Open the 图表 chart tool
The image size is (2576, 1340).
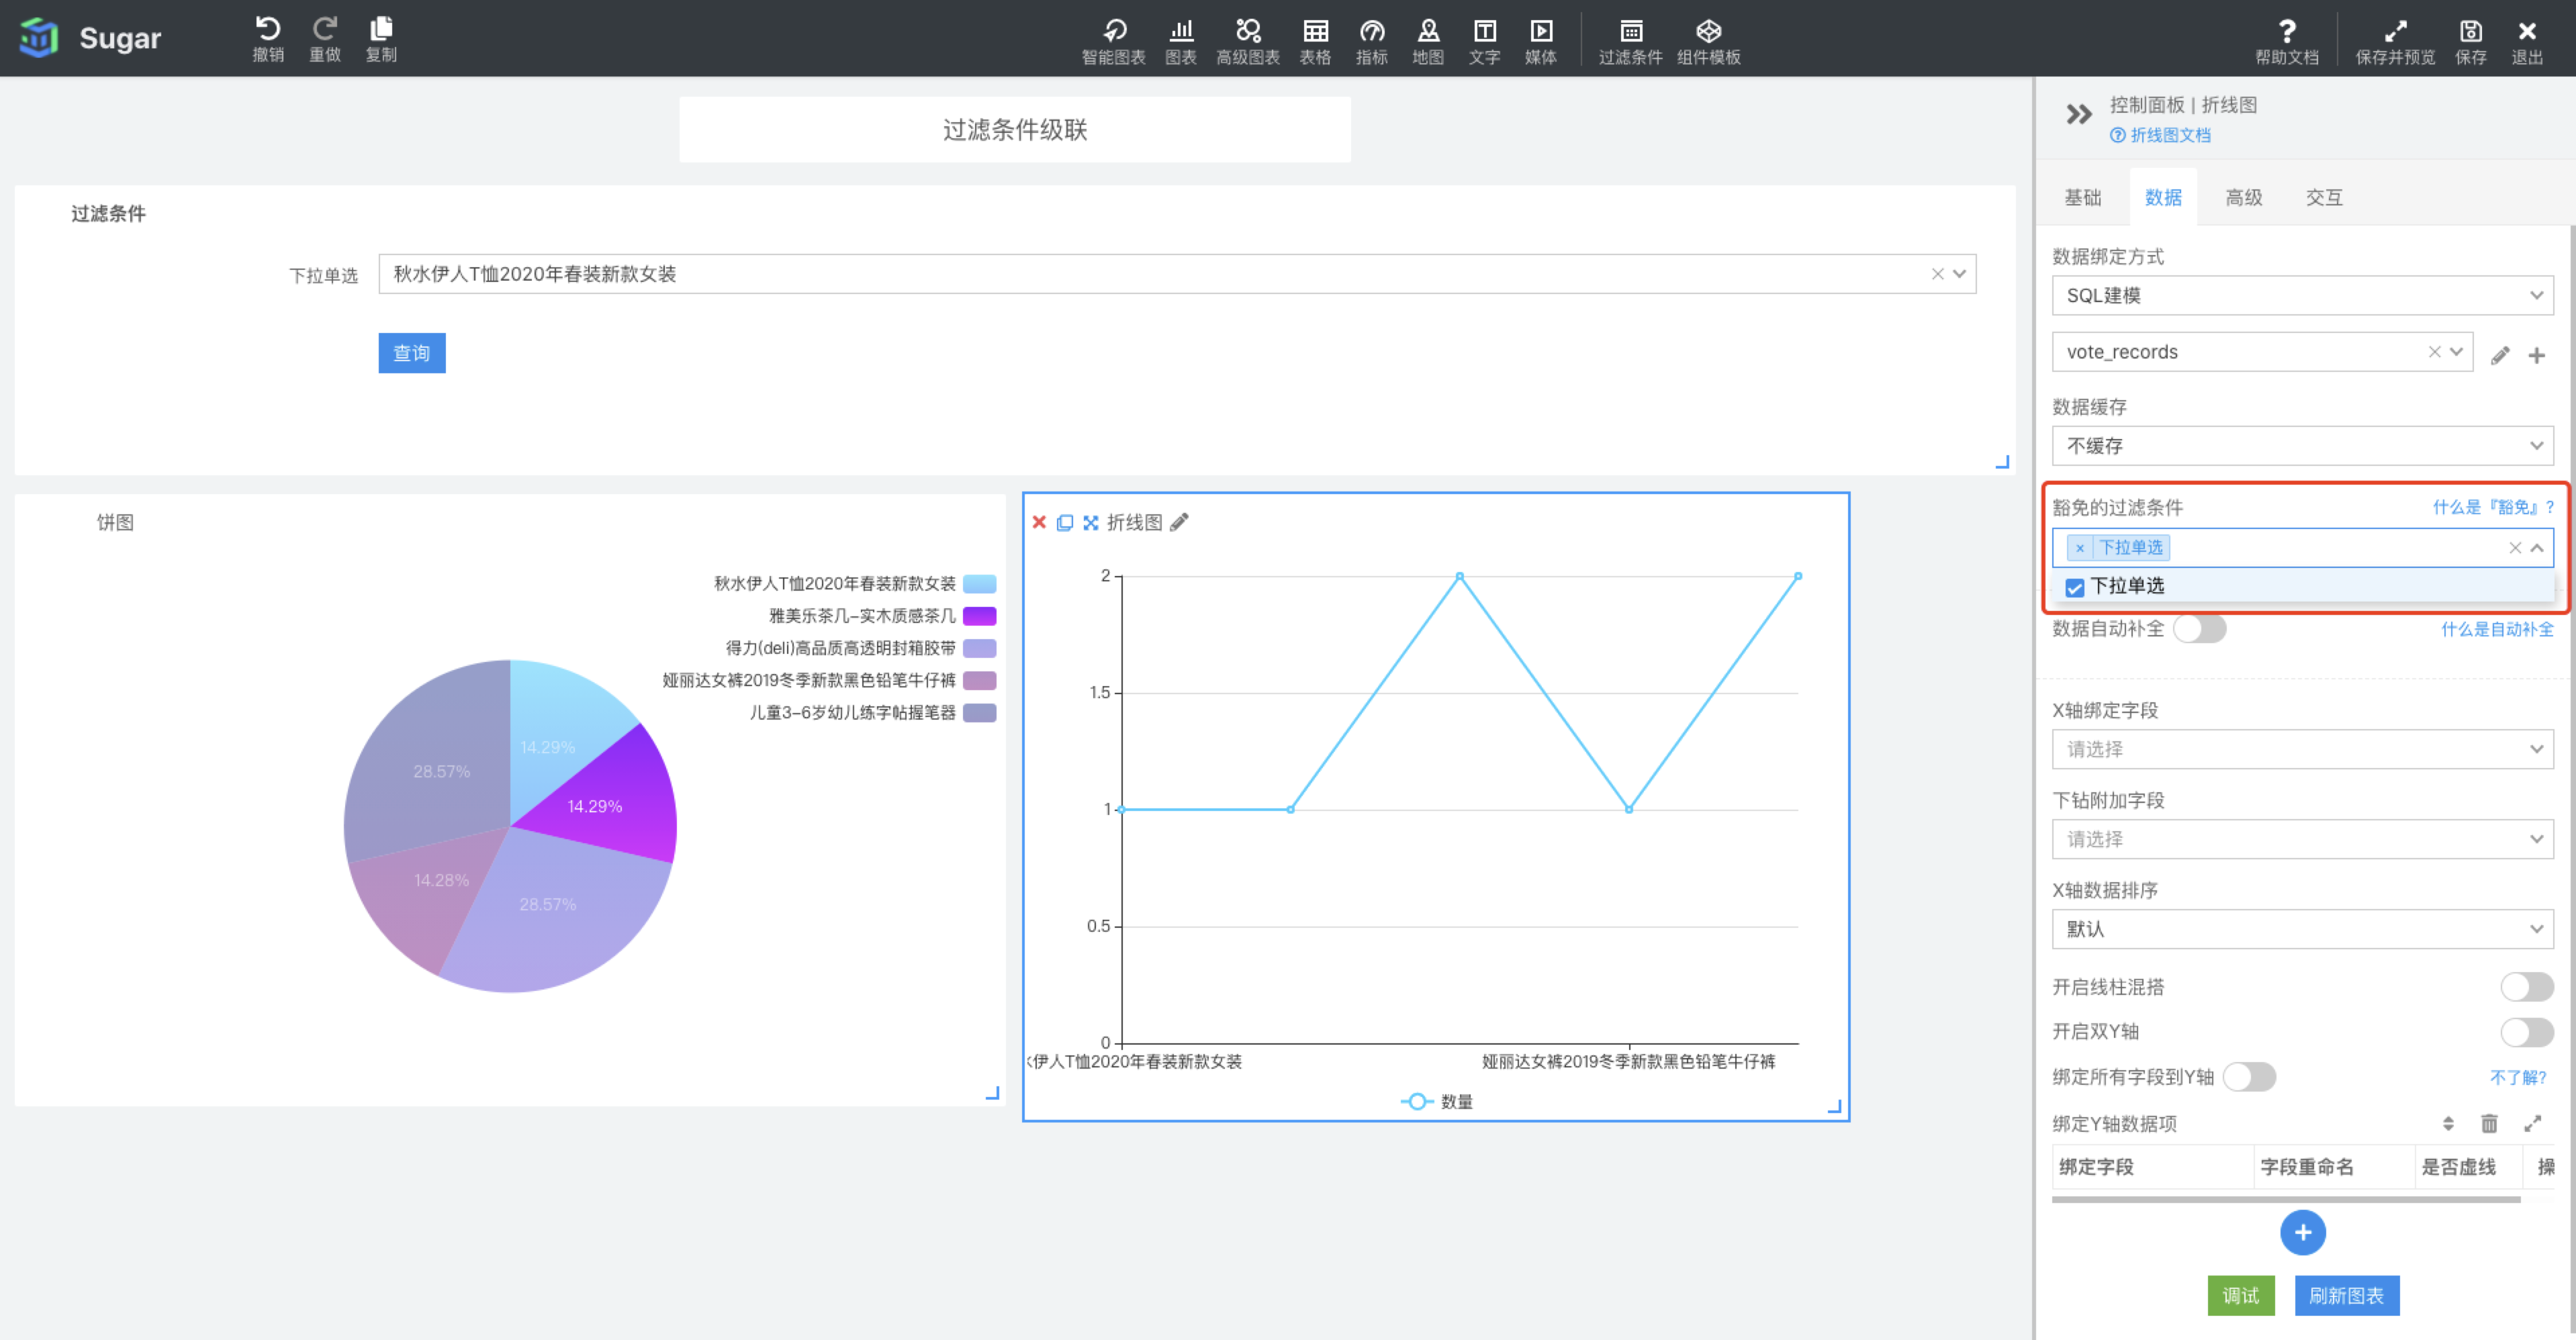[1181, 42]
